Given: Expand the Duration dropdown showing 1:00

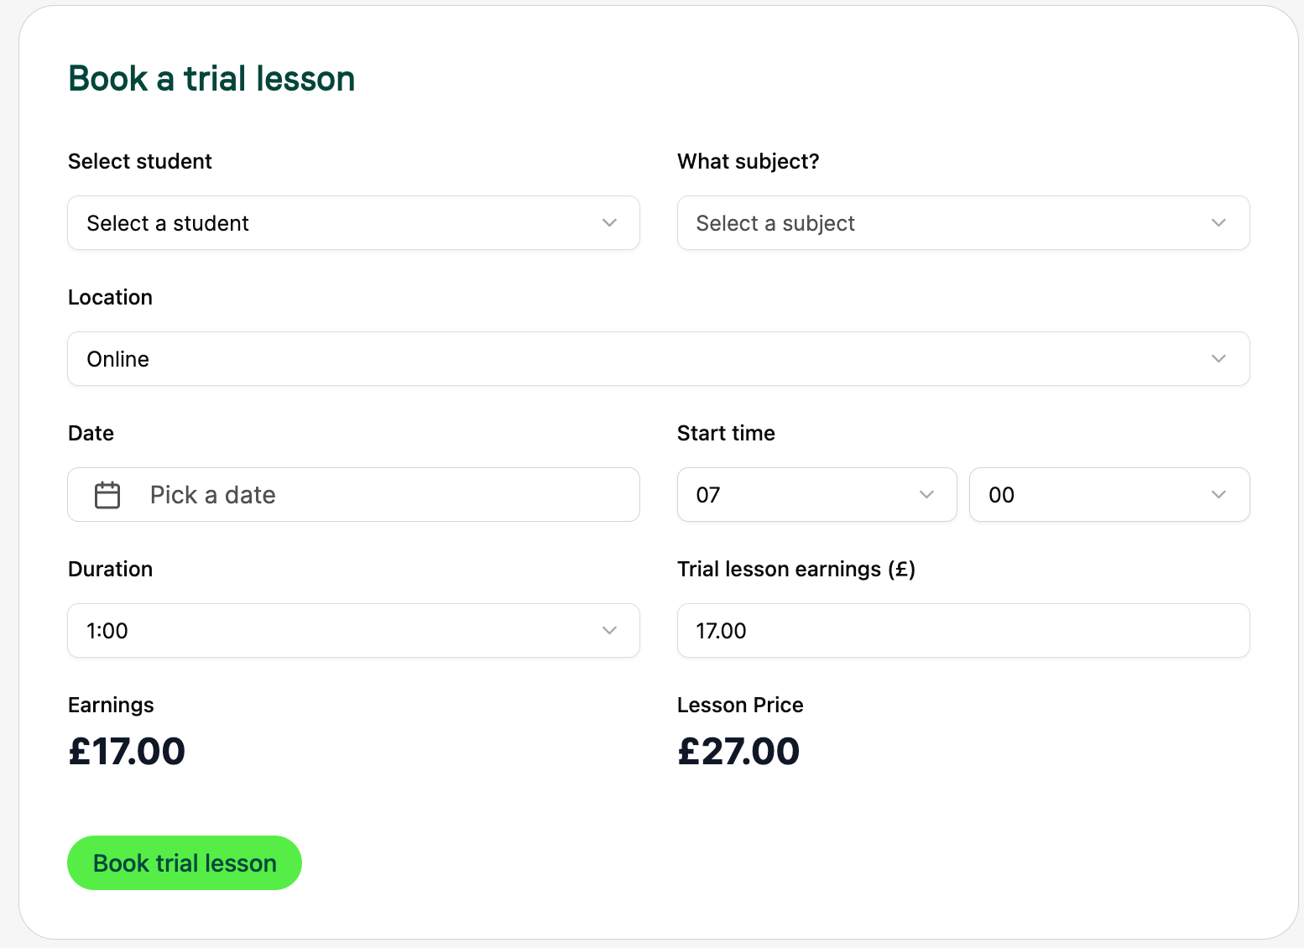Looking at the screenshot, I should [x=353, y=631].
